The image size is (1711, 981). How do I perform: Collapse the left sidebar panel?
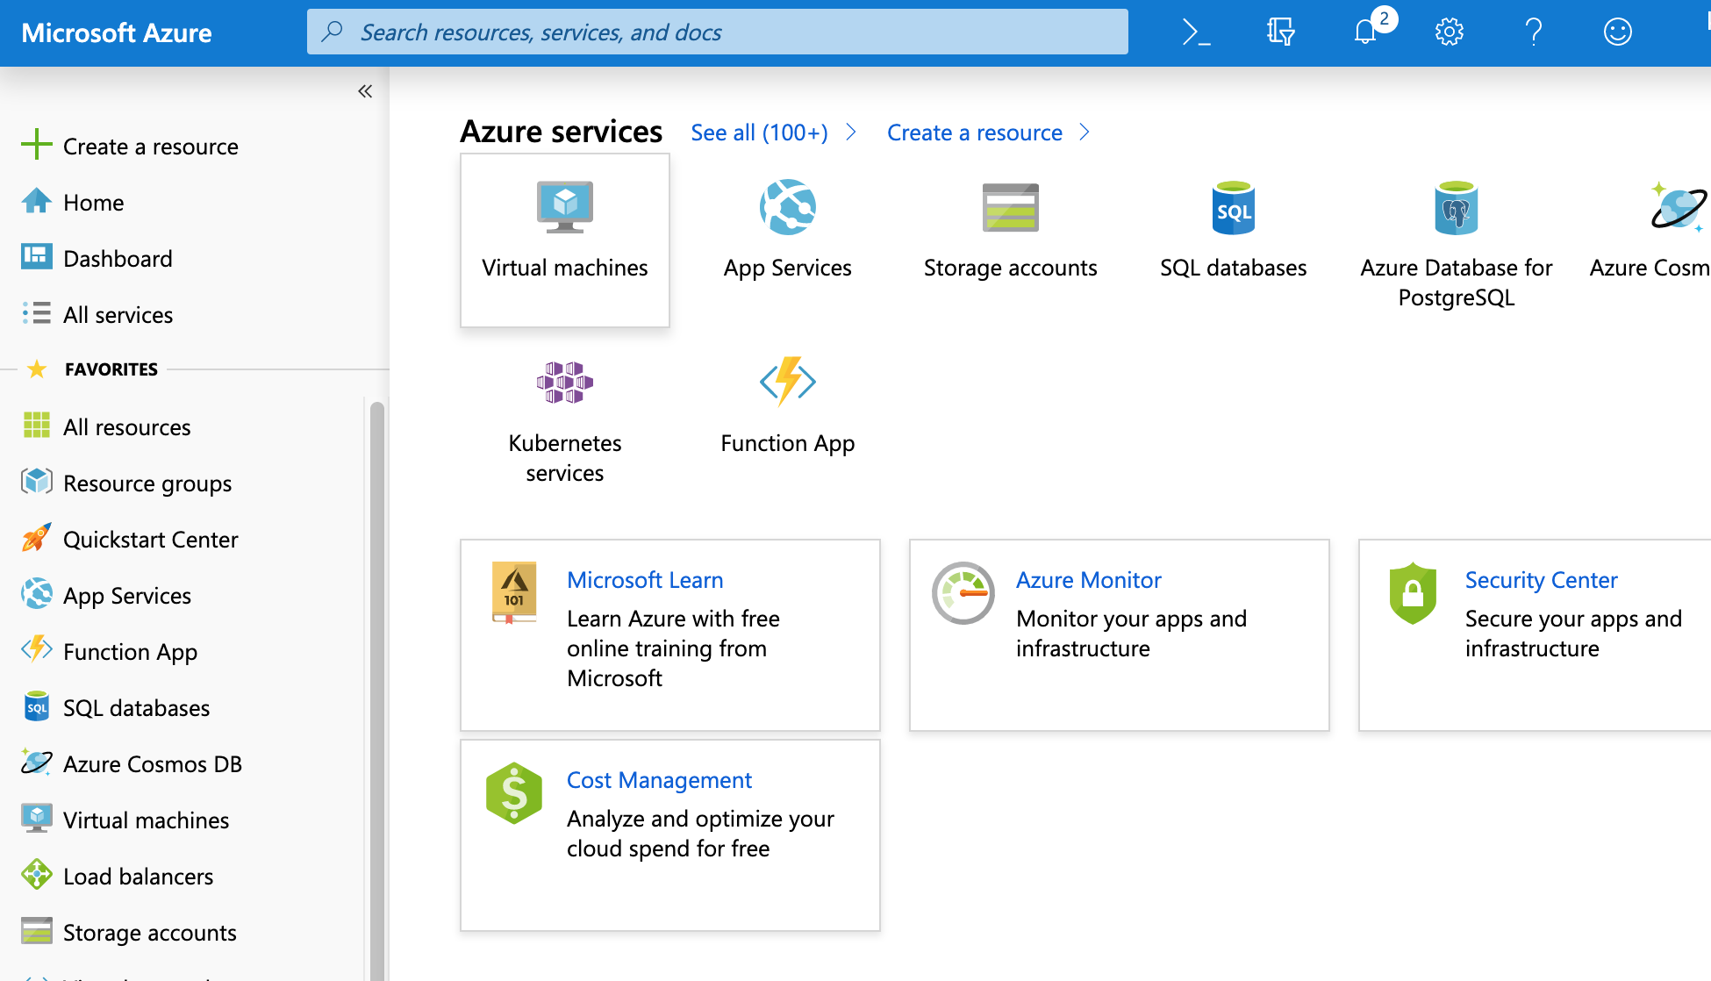tap(366, 91)
